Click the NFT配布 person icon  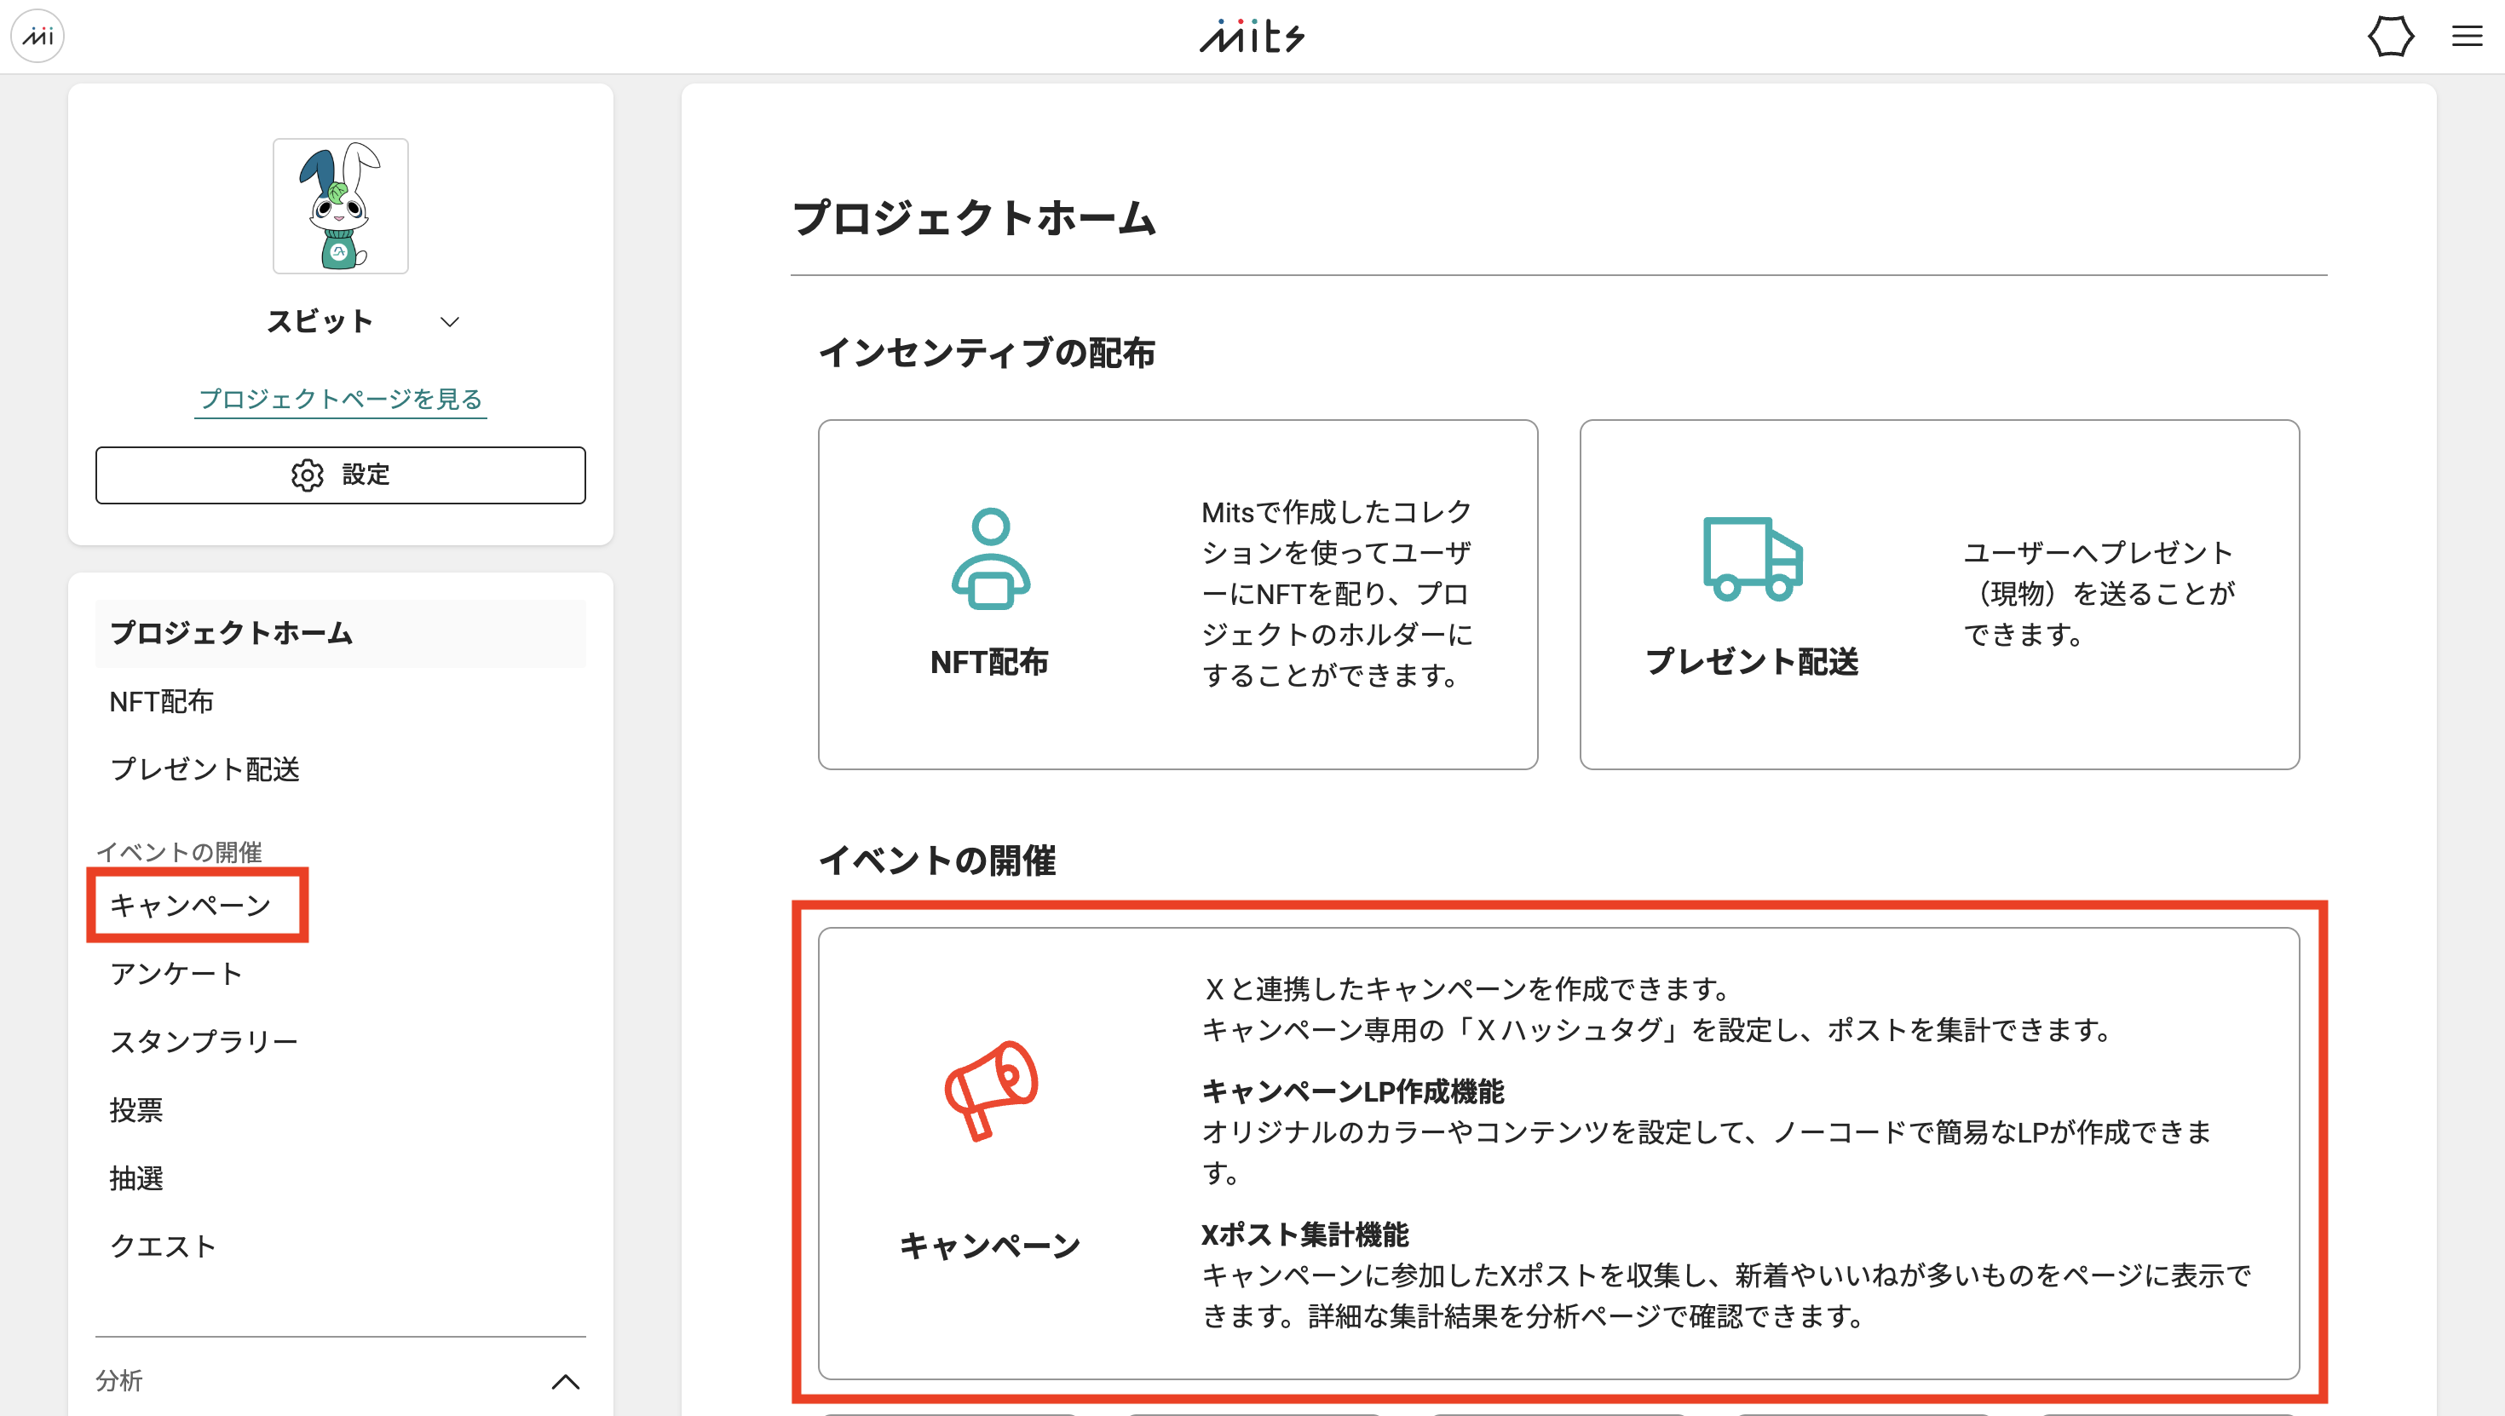click(x=990, y=558)
